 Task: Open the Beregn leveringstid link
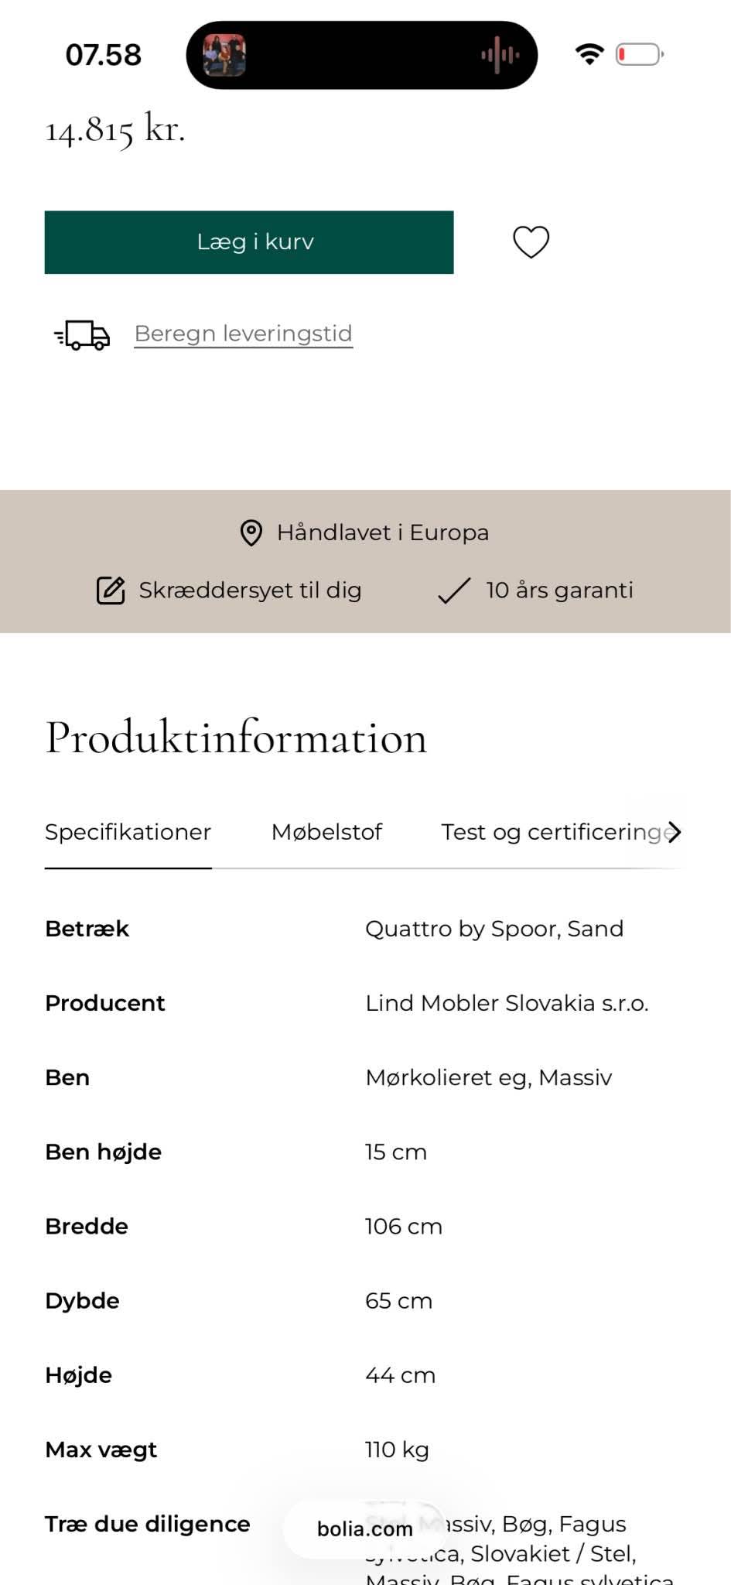(243, 333)
